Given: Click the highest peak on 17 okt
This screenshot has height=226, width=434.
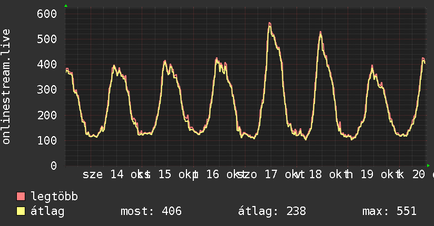Looking at the screenshot, I should tap(270, 24).
